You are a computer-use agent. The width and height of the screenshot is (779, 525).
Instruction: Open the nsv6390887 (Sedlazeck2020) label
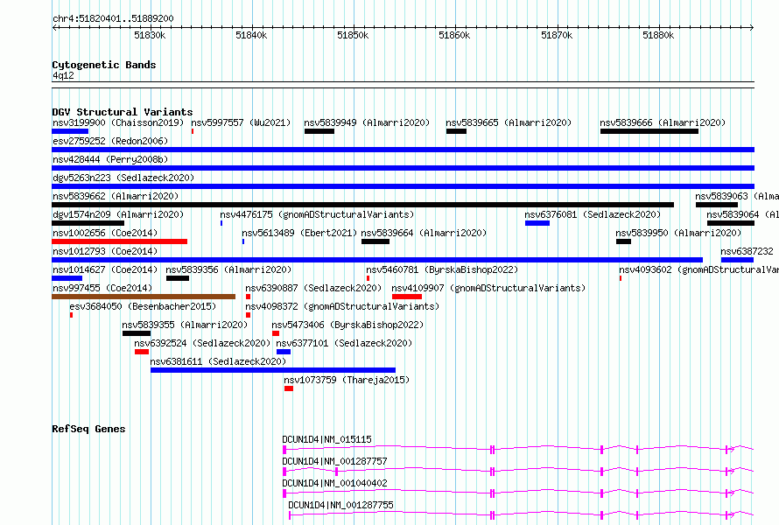click(313, 288)
